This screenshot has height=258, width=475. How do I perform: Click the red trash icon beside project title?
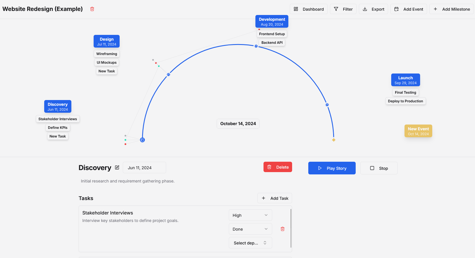point(92,9)
